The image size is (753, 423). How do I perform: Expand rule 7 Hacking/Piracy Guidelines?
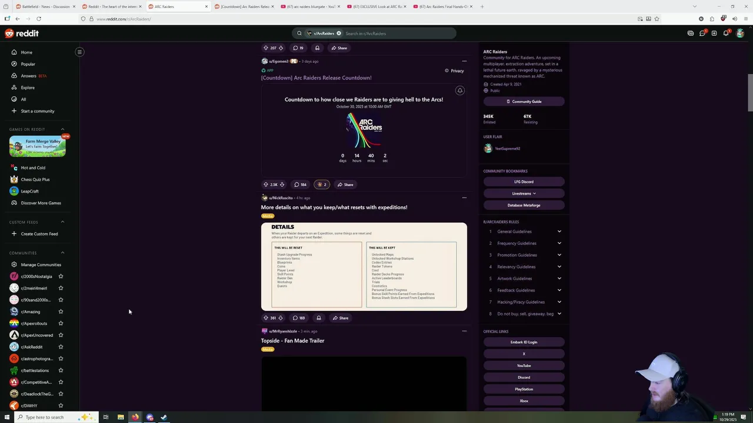pyautogui.click(x=559, y=302)
